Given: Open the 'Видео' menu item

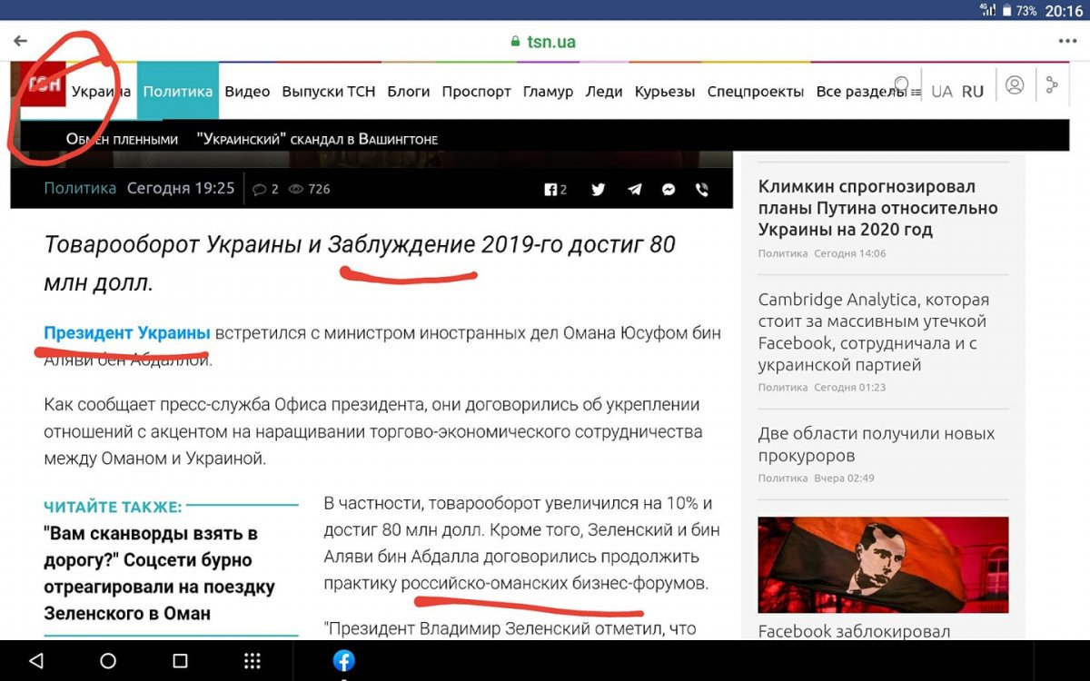Looking at the screenshot, I should [247, 92].
